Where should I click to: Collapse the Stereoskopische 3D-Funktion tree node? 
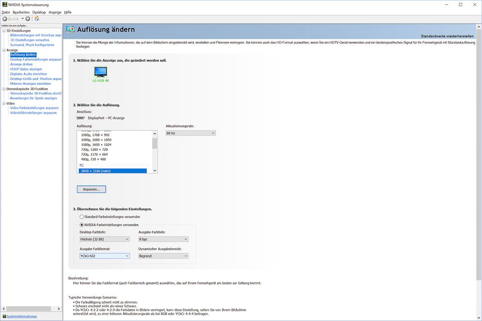4,89
